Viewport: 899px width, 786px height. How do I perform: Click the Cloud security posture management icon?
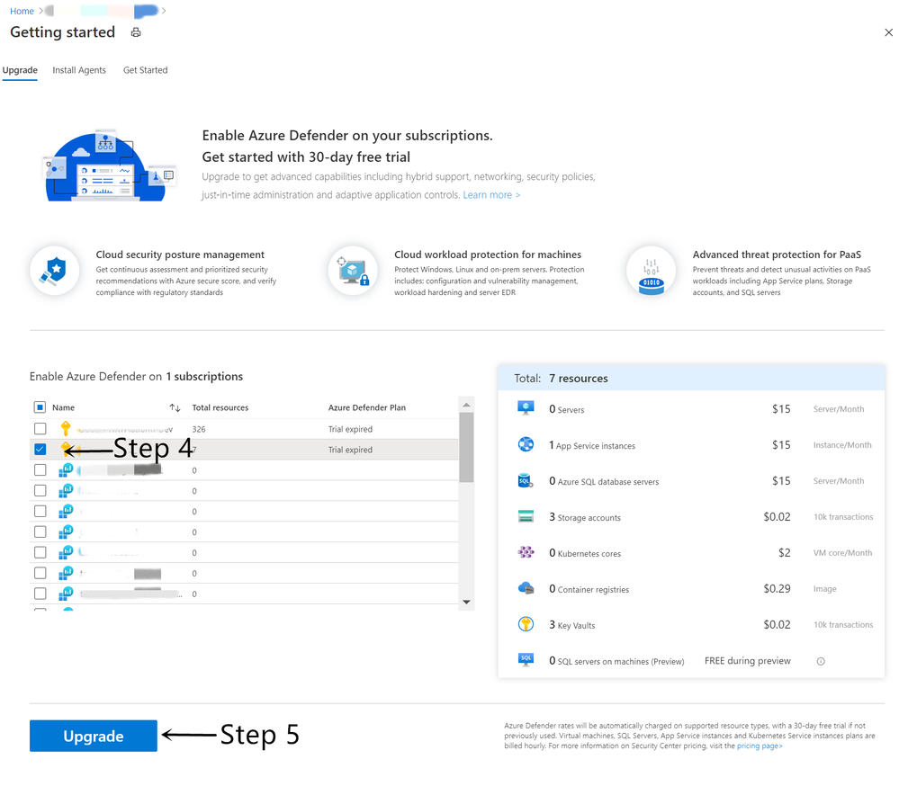coord(55,271)
